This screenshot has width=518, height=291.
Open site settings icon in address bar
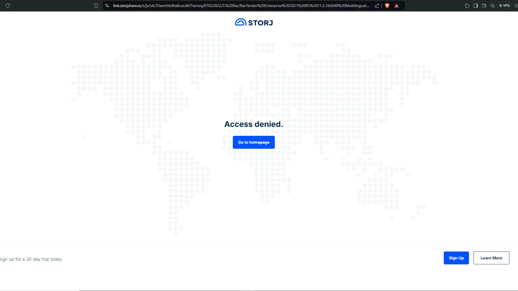pyautogui.click(x=107, y=6)
